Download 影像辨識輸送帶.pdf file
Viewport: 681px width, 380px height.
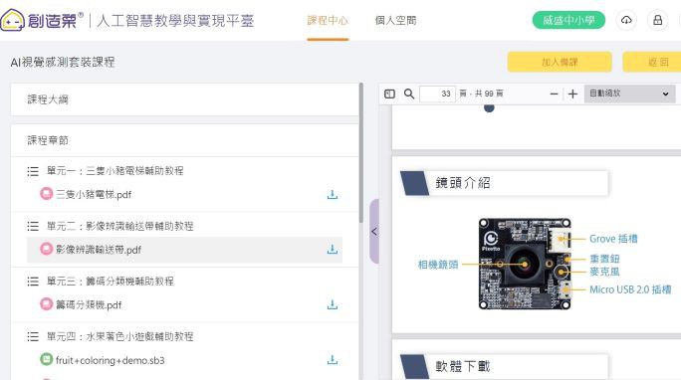pos(333,250)
